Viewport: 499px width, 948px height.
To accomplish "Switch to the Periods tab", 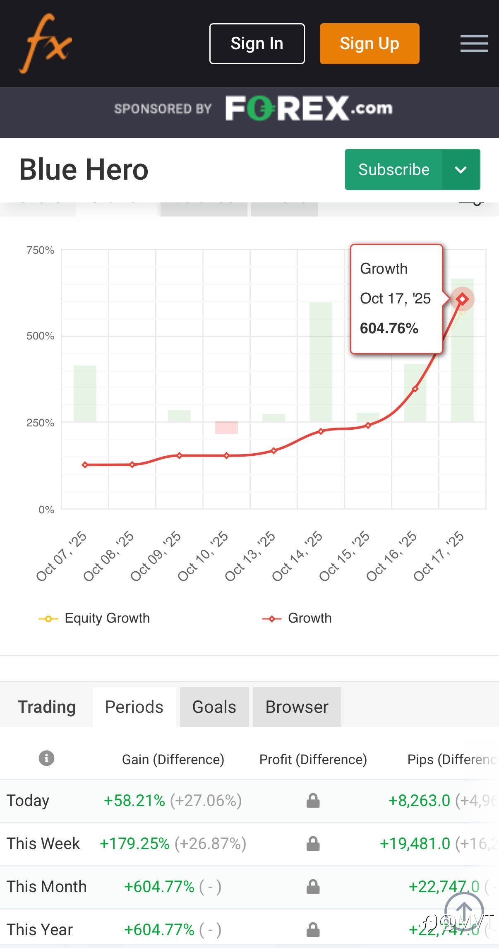I will [134, 707].
